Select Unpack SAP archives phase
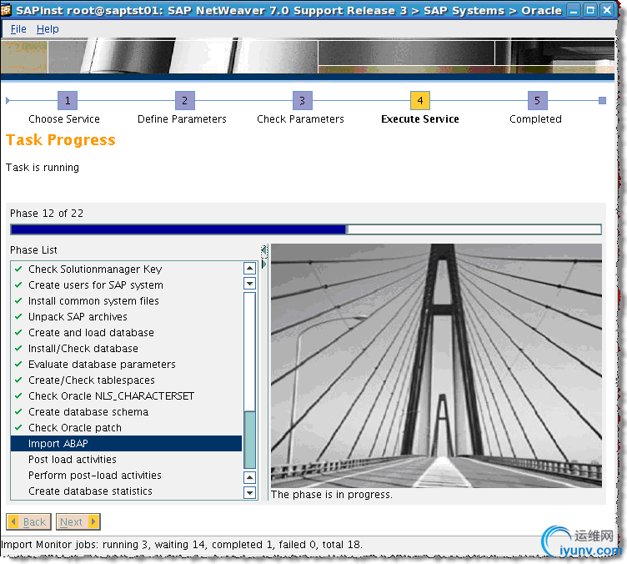Image resolution: width=627 pixels, height=564 pixels. (x=127, y=317)
